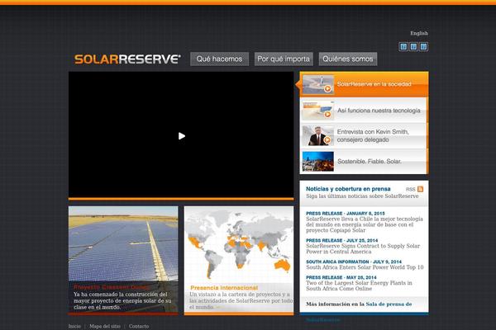This screenshot has width=496, height=330.
Task: Open the orange RSS feed icon
Action: tap(420, 189)
